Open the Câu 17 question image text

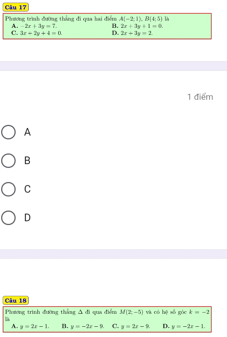point(107,26)
